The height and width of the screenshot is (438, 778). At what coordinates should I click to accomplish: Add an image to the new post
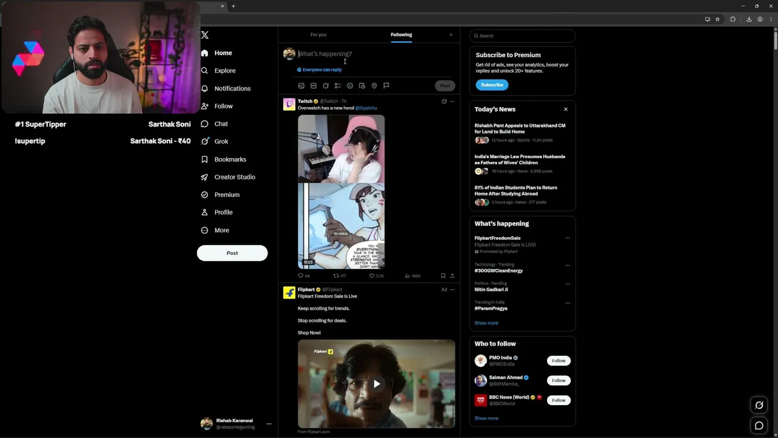pos(301,86)
